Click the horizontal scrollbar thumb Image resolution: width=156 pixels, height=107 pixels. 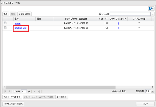pyautogui.click(x=60, y=87)
